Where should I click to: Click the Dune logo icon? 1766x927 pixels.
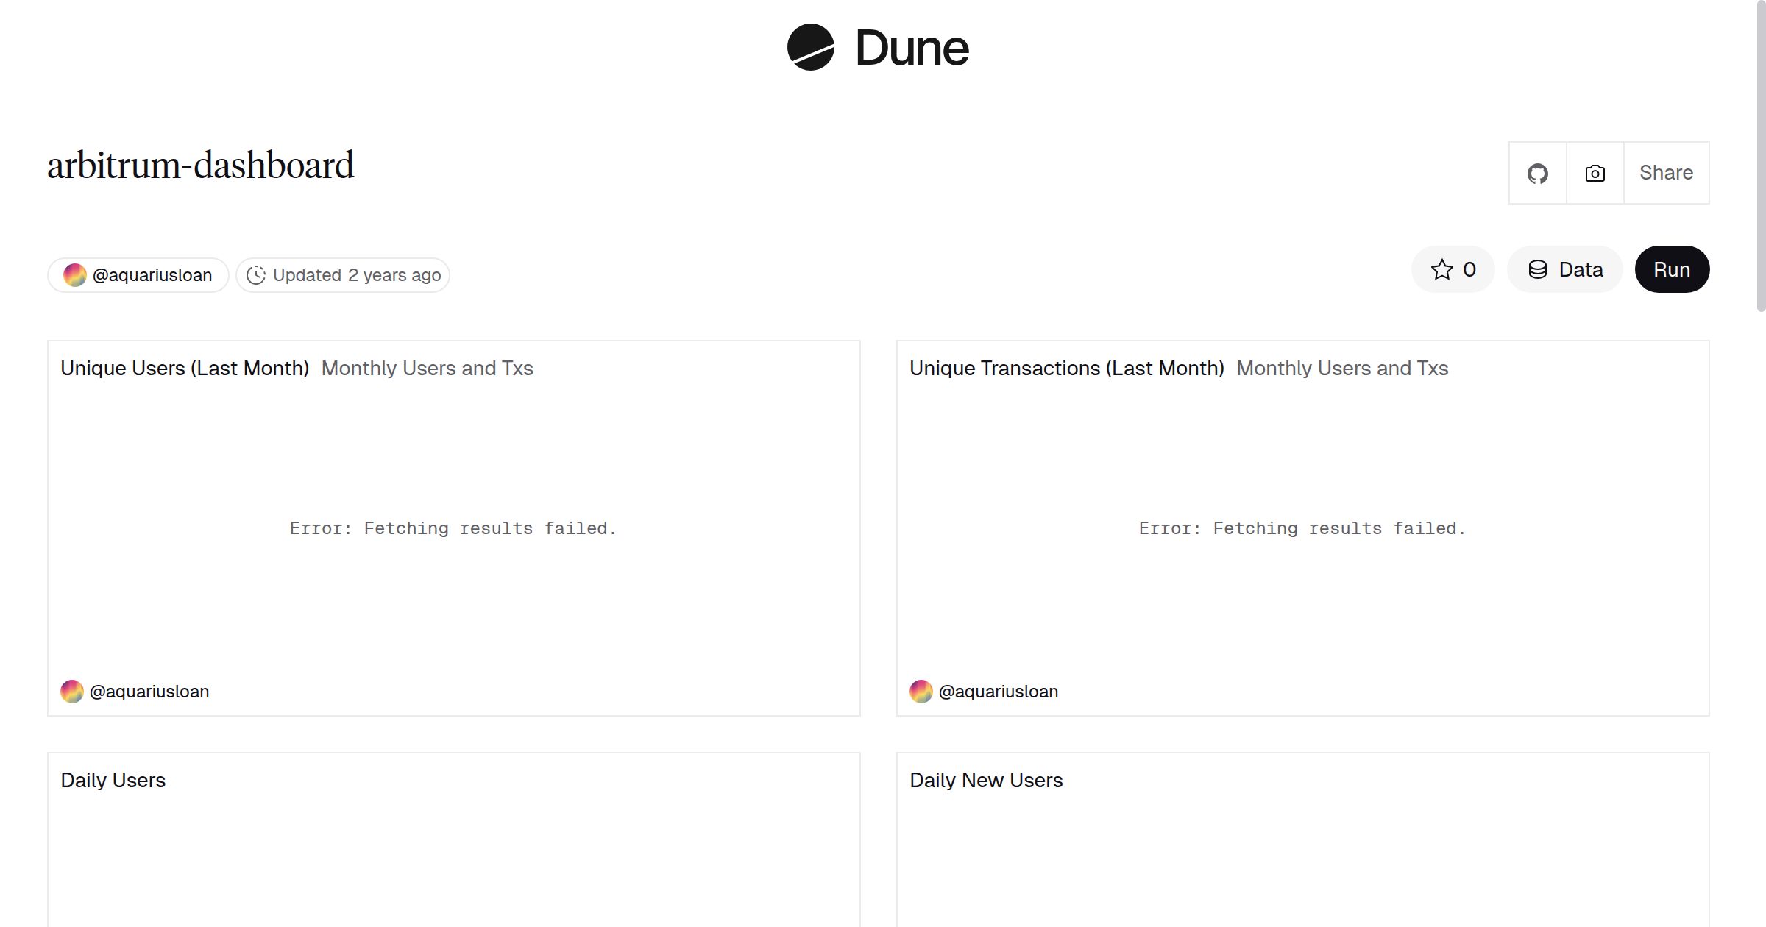[810, 47]
